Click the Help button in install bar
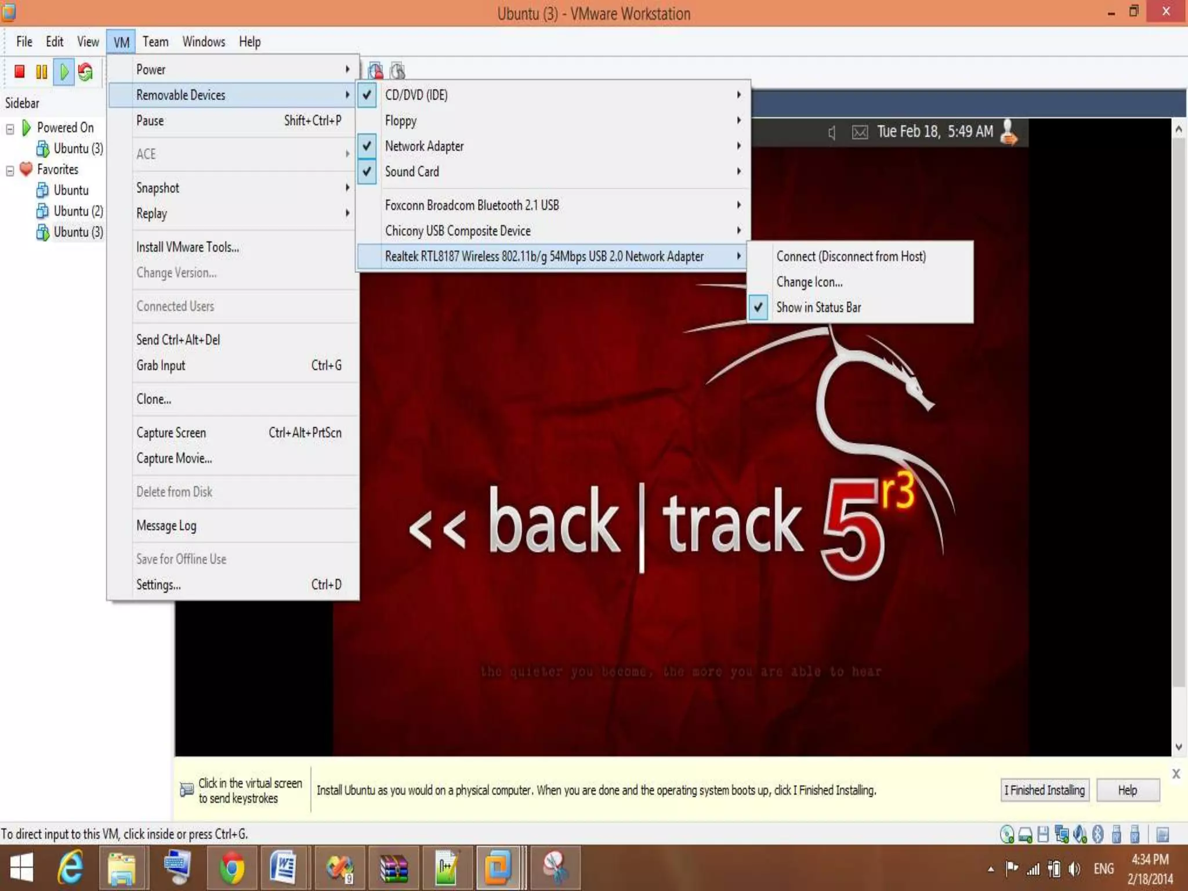1188x891 pixels. (x=1127, y=790)
